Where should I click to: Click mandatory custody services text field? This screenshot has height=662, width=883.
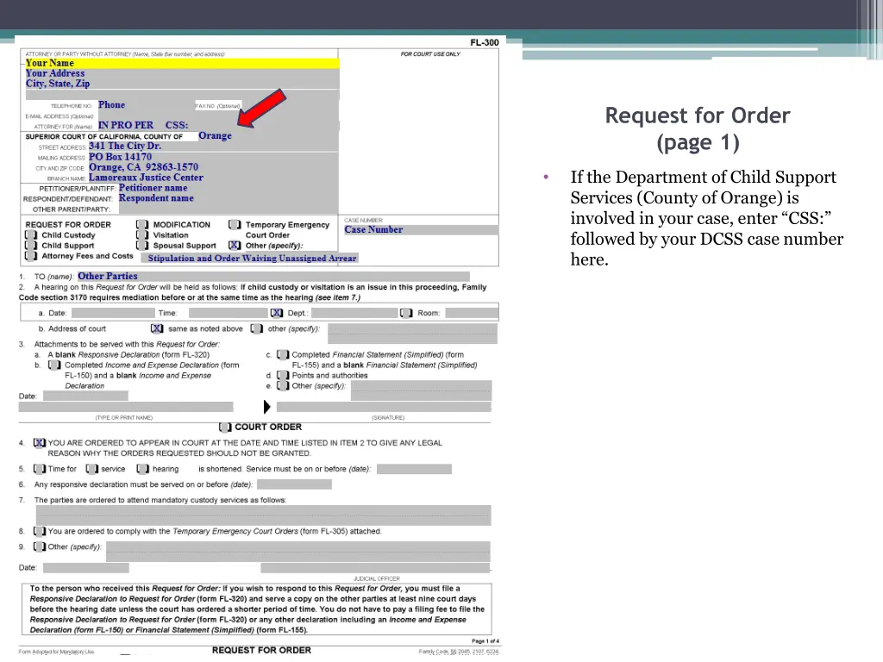tap(264, 515)
